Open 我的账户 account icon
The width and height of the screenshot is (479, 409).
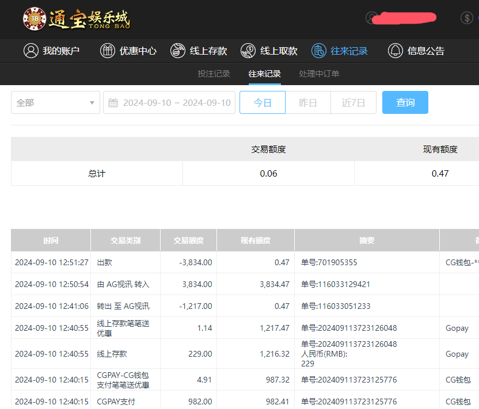click(x=31, y=51)
